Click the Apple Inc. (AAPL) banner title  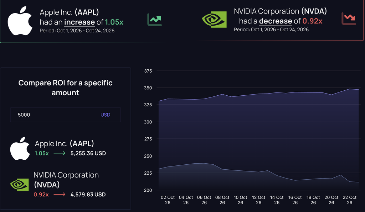tap(70, 12)
